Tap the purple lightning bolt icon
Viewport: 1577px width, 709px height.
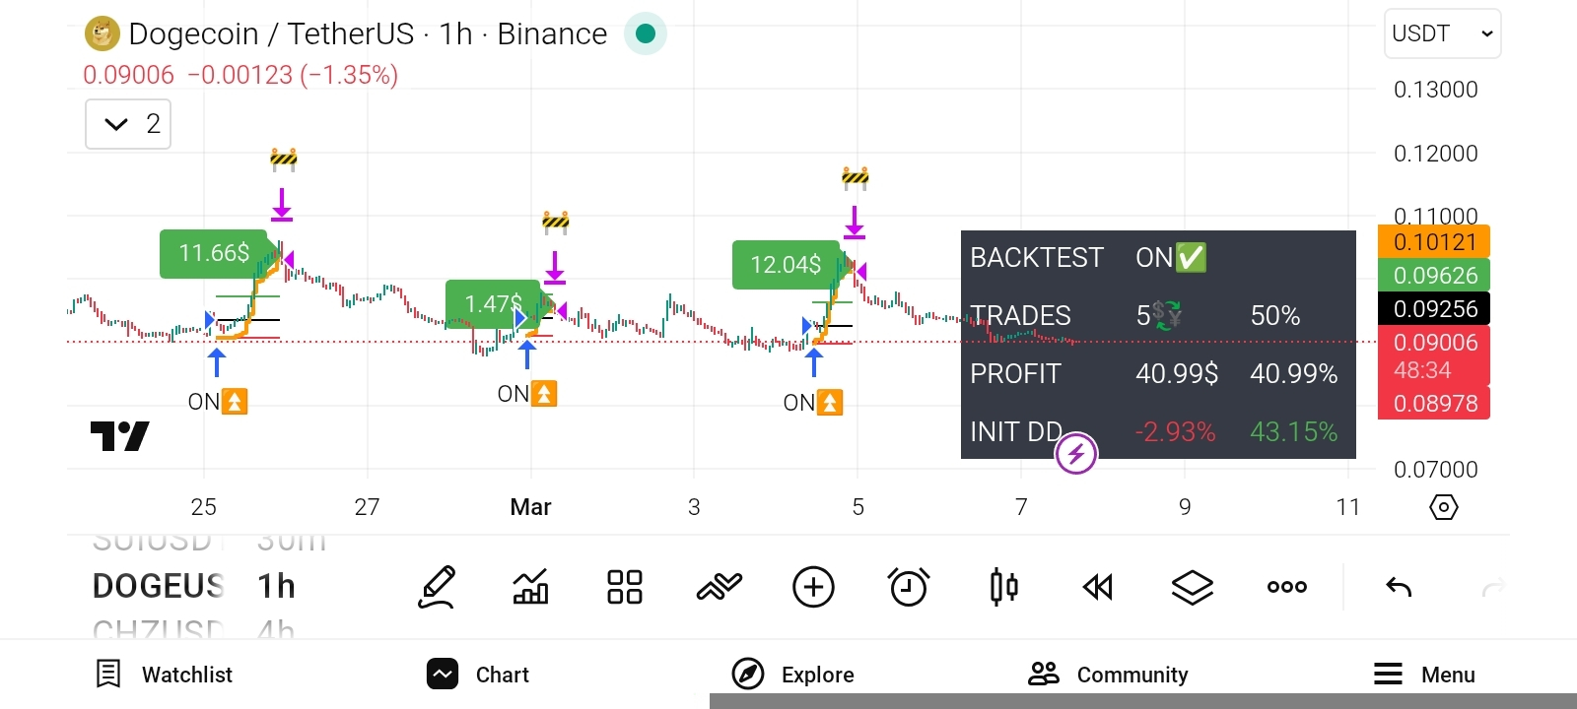[x=1076, y=454]
